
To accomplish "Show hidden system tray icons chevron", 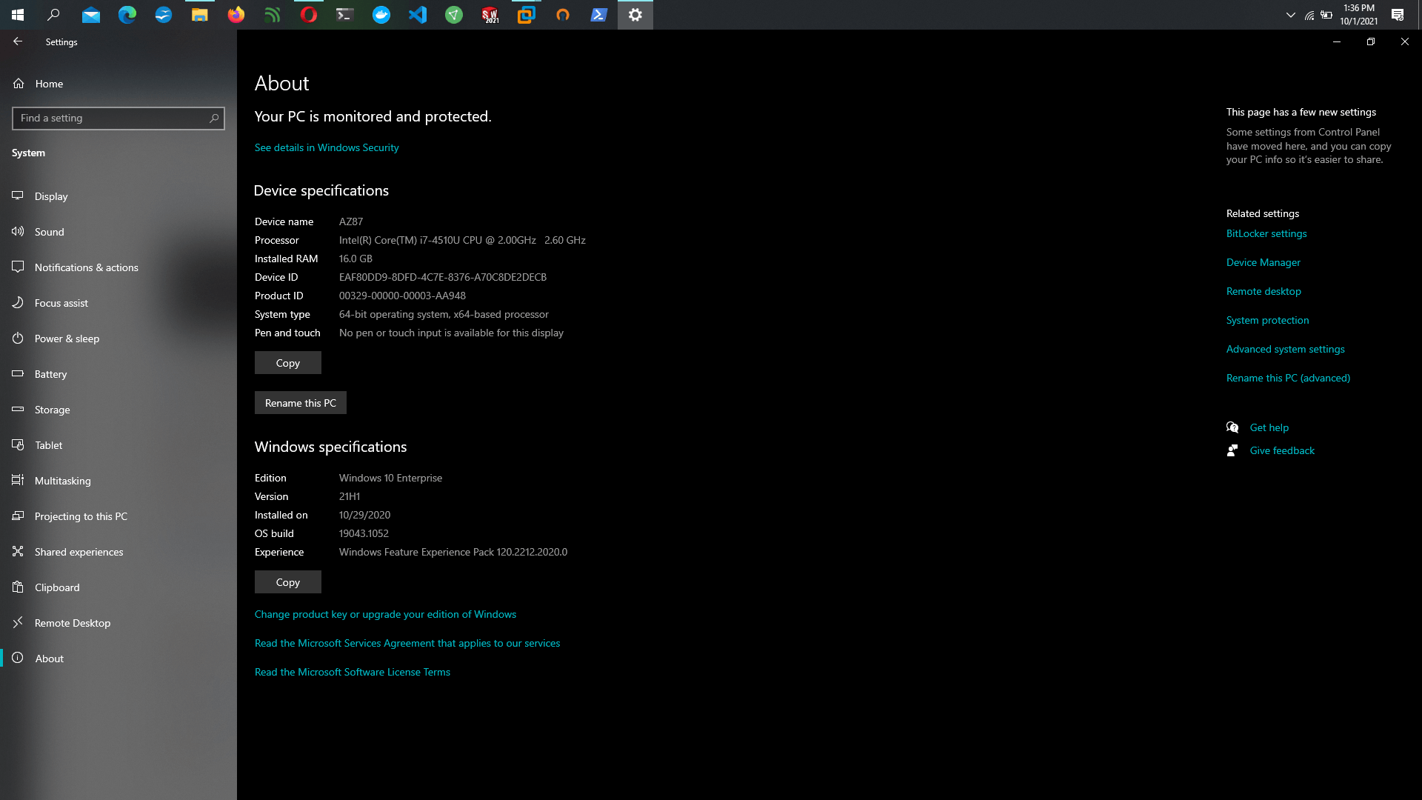I will pyautogui.click(x=1291, y=15).
